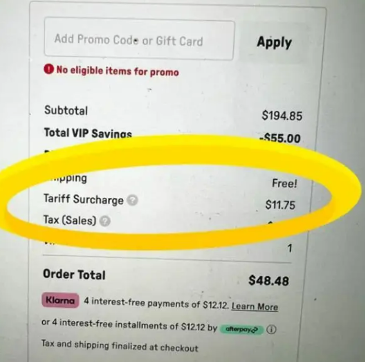Click the Subtotal label
Screen dimensions: 365x362
pyautogui.click(x=66, y=110)
